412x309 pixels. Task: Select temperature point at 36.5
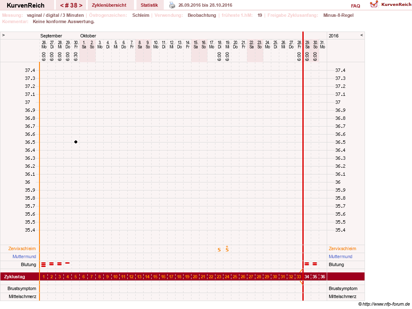click(76, 142)
